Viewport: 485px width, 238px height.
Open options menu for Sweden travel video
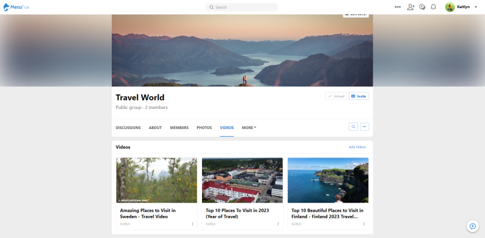[192, 224]
